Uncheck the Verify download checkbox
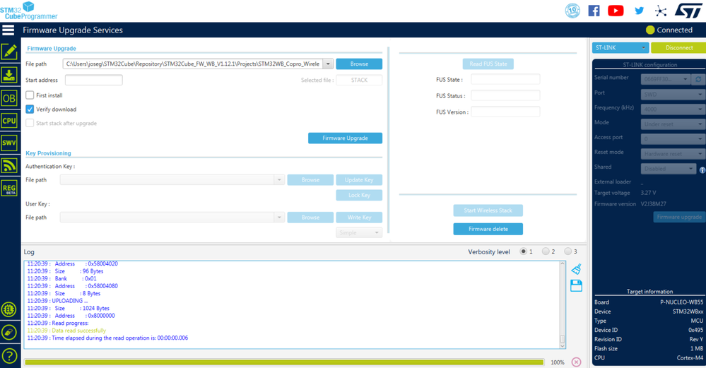 point(30,109)
